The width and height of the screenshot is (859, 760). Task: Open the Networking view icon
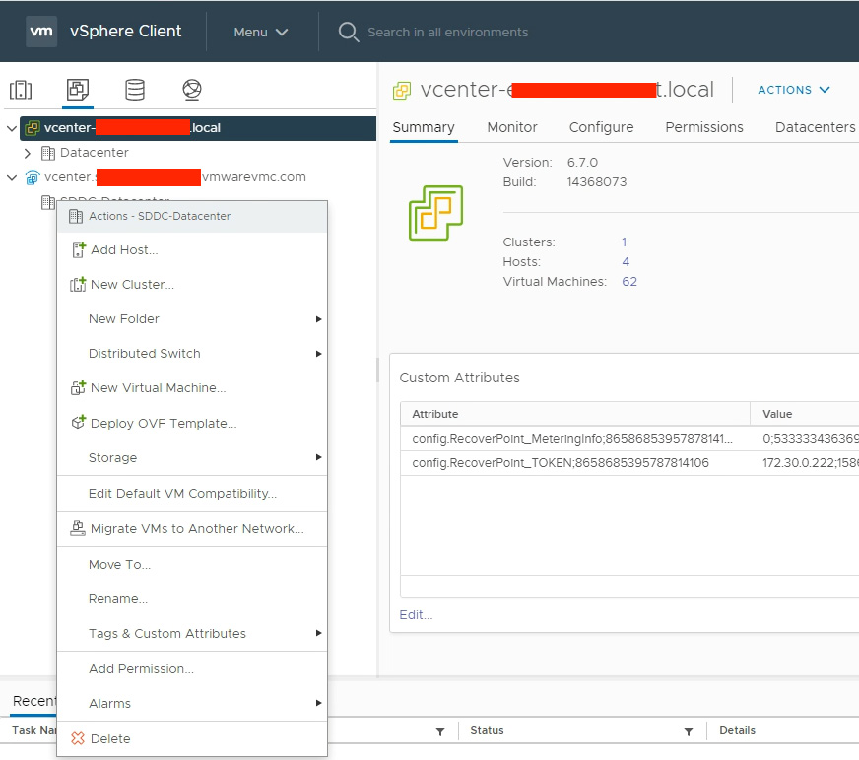[192, 90]
